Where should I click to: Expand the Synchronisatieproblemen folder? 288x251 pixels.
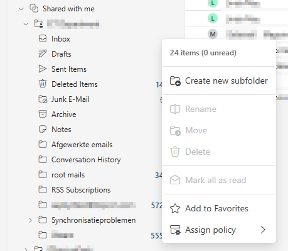pyautogui.click(x=31, y=220)
